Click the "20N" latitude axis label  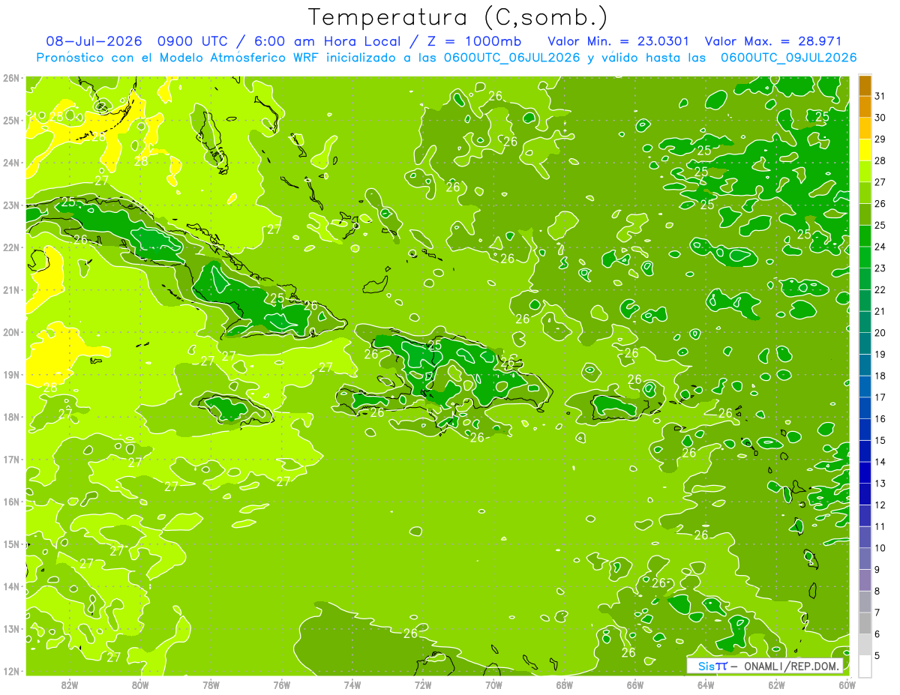11,332
